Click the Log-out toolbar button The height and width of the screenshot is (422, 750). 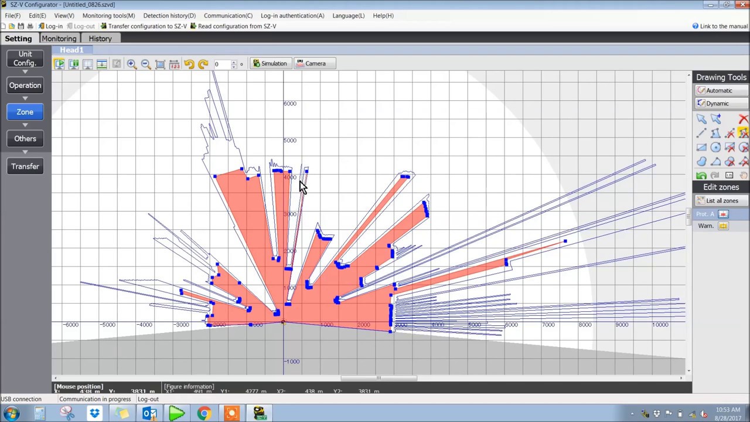[81, 26]
